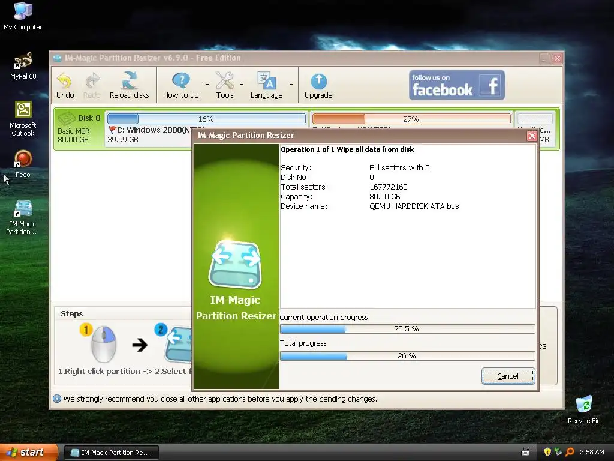Click the security shield tray icon

[547, 453]
